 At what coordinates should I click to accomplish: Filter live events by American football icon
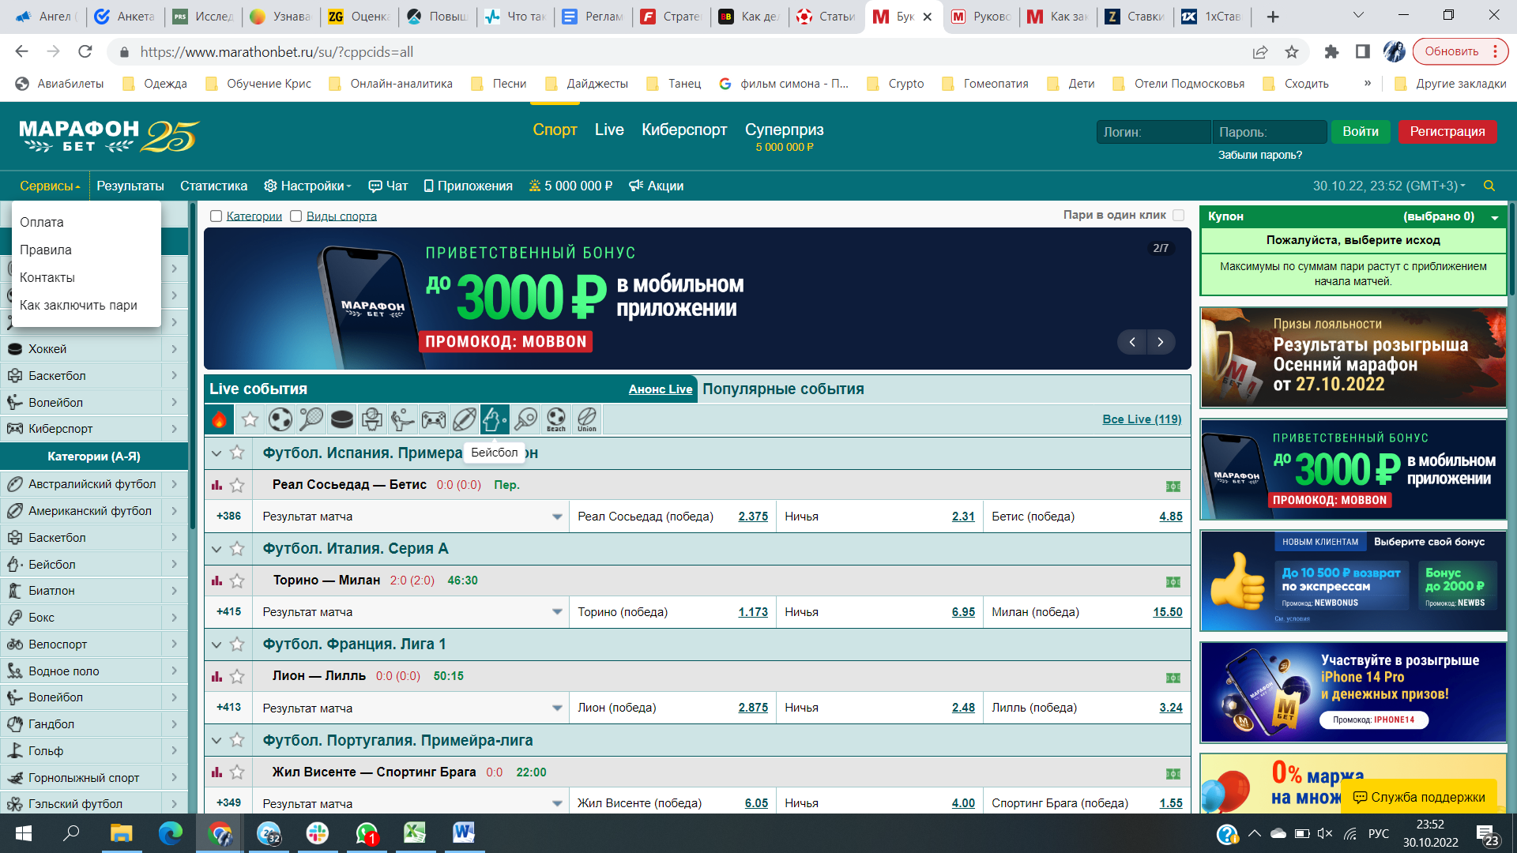pyautogui.click(x=465, y=419)
